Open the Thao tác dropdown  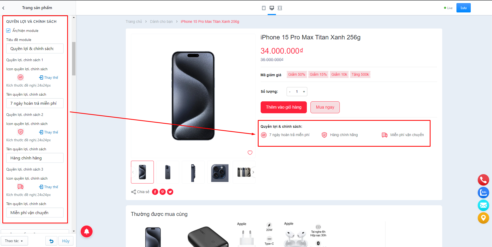(14, 241)
